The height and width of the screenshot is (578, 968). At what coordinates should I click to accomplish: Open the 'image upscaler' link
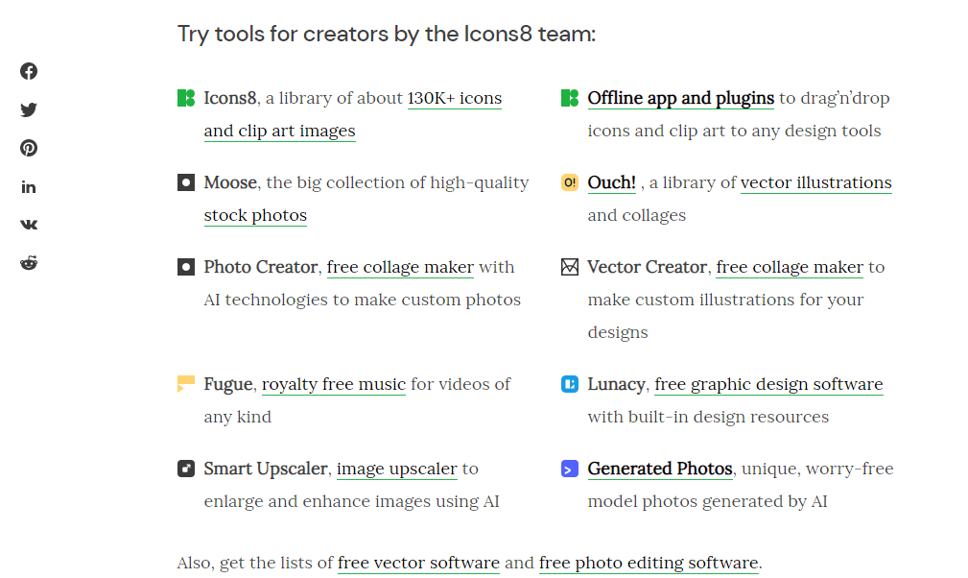(x=397, y=470)
